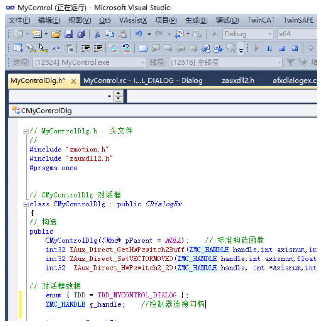Open the TwinCAT menu
This screenshot has width=322, height=327.
pos(261,20)
